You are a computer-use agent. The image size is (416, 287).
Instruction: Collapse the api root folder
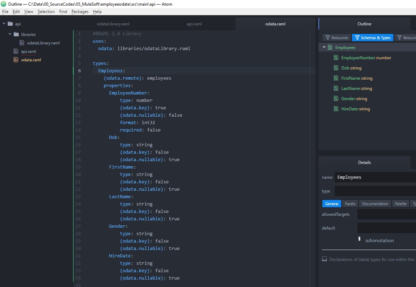[x=4, y=24]
